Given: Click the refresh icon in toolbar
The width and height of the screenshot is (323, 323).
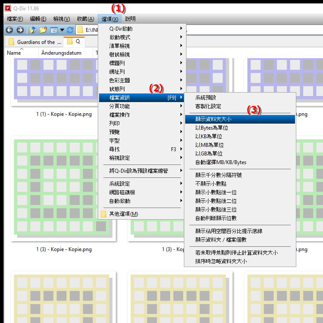Looking at the screenshot, I should pyautogui.click(x=70, y=30).
